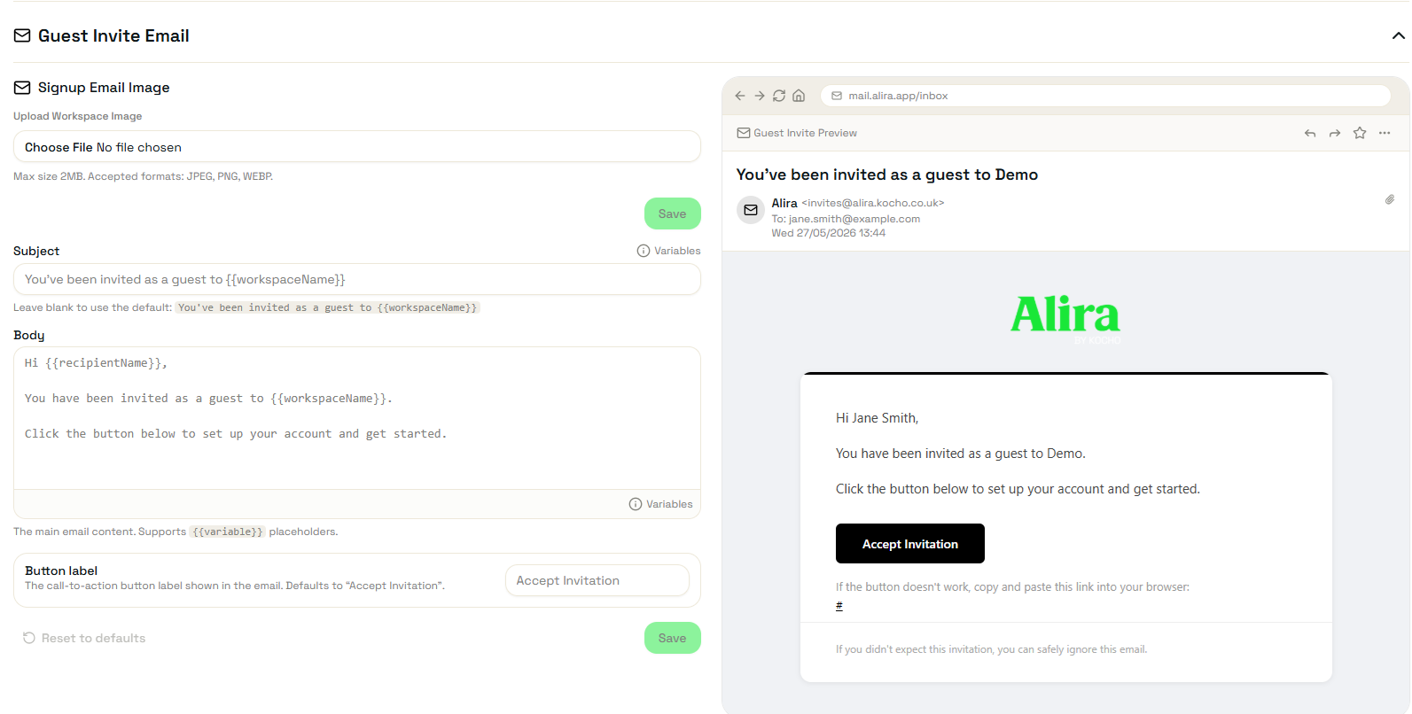This screenshot has height=714, width=1412.
Task: Click the info icon of Subject Variables
Action: [644, 251]
